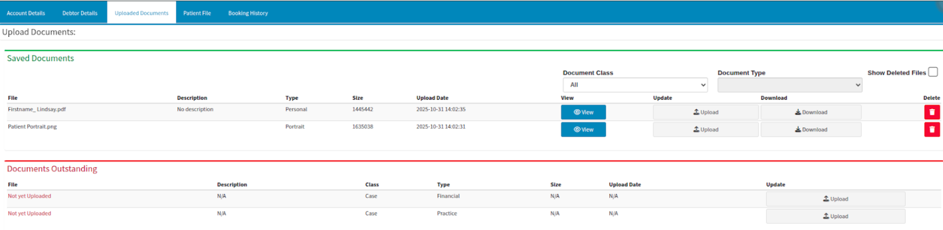Screen dimensions: 943x230
Task: Go to the Booking History tab
Action: [248, 13]
